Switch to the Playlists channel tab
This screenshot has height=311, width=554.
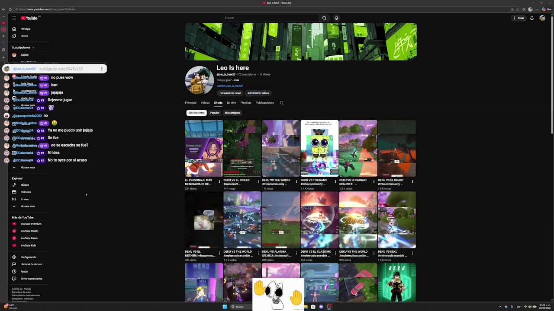coord(246,103)
